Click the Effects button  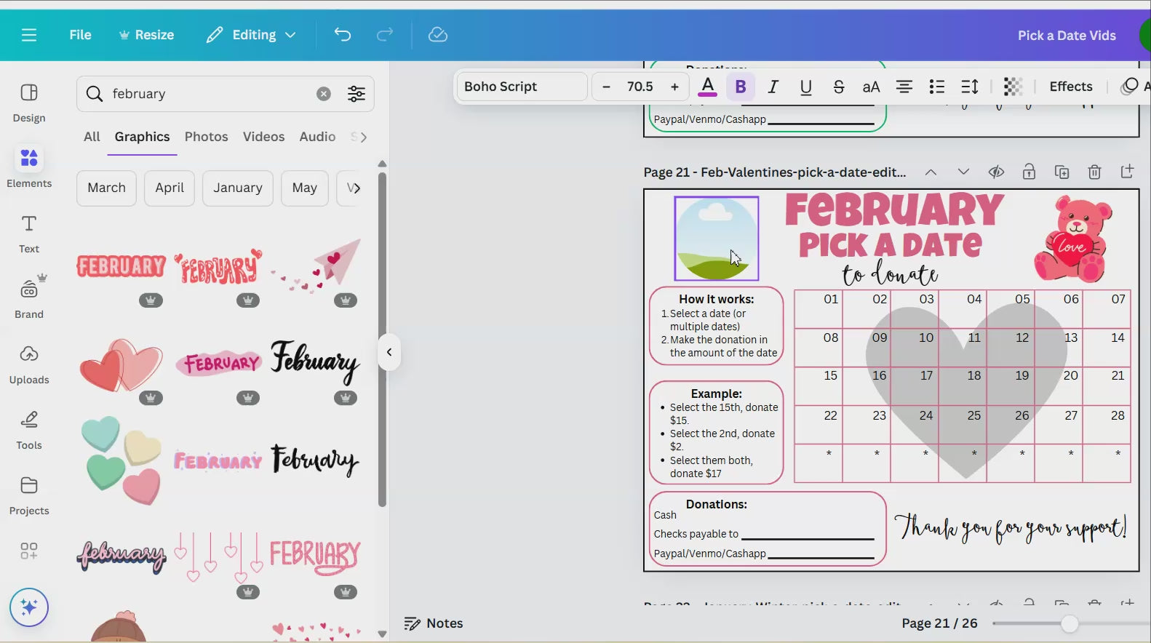click(1070, 87)
